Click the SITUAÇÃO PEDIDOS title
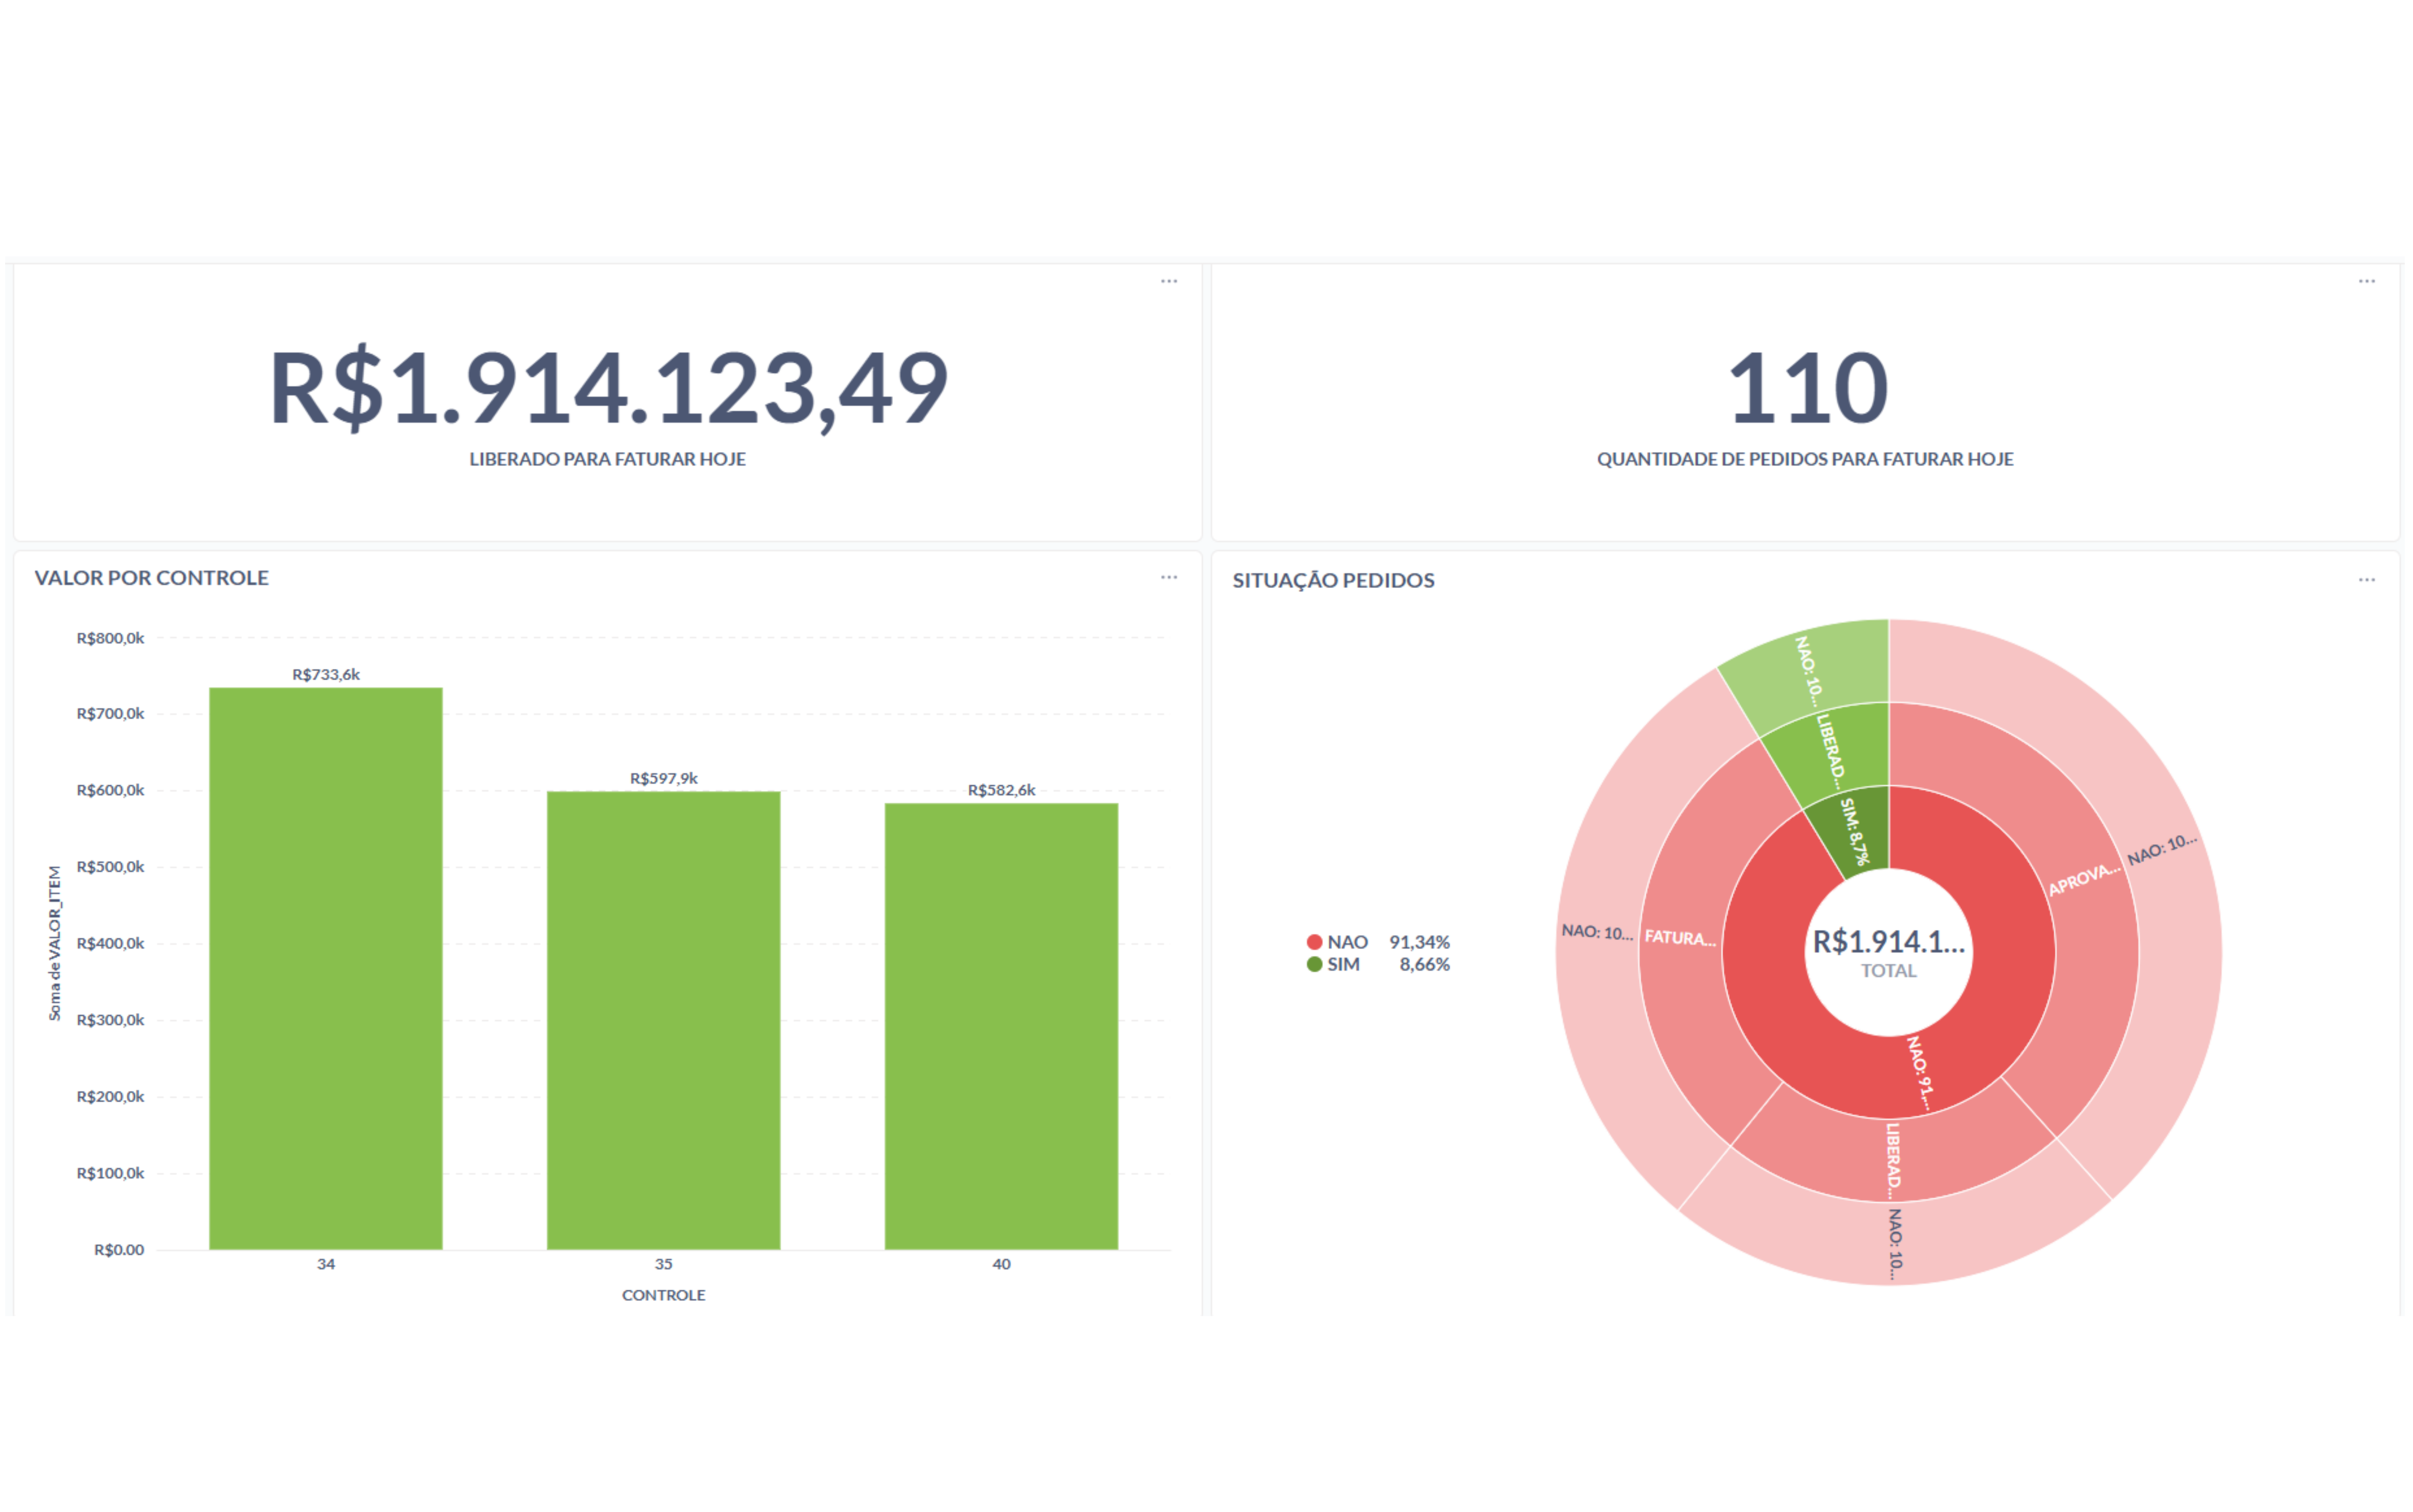The width and height of the screenshot is (2413, 1512). 1333,580
